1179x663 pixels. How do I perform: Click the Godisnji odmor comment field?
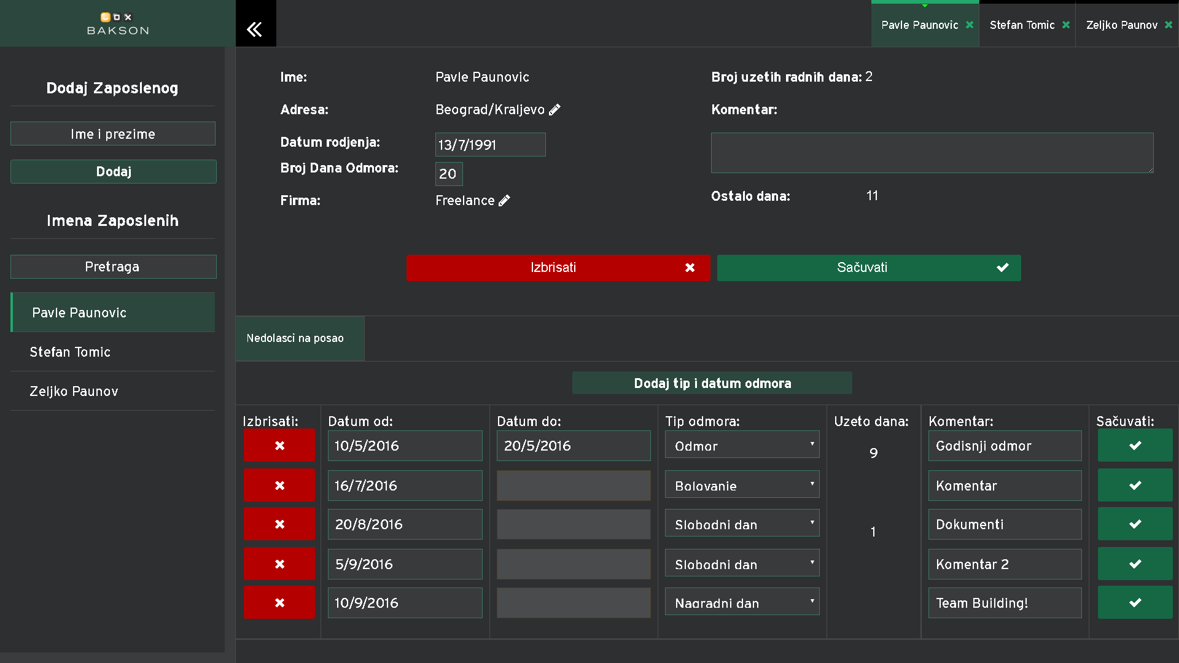1005,446
